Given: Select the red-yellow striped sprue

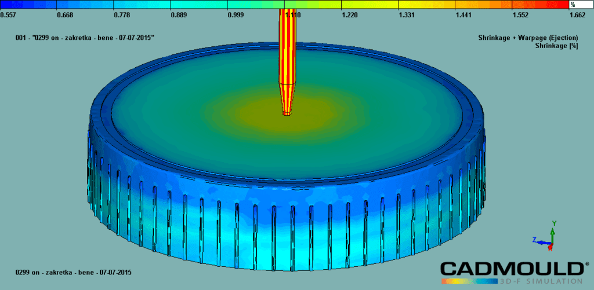Looking at the screenshot, I should [287, 46].
